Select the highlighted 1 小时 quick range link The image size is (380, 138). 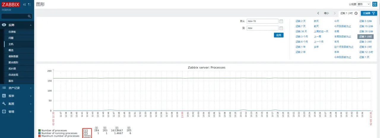[365, 37]
